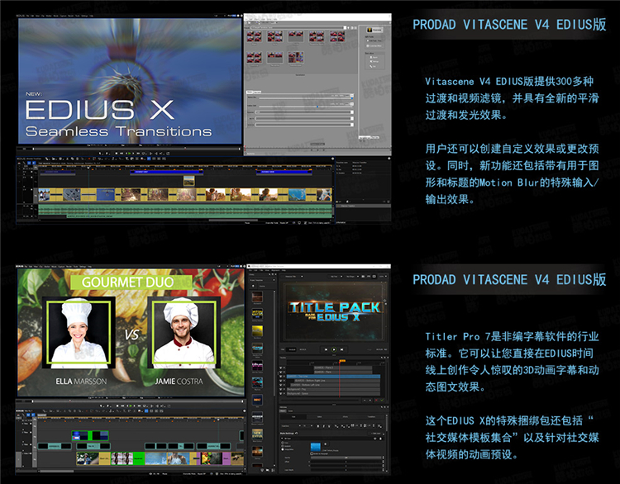Click the Vitascene logo button in the plugin window
Viewport: 620px width, 484px height.
click(370, 30)
